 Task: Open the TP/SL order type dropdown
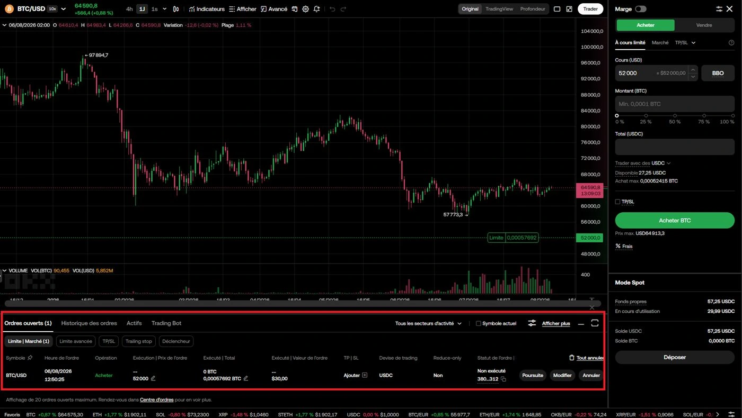[685, 43]
